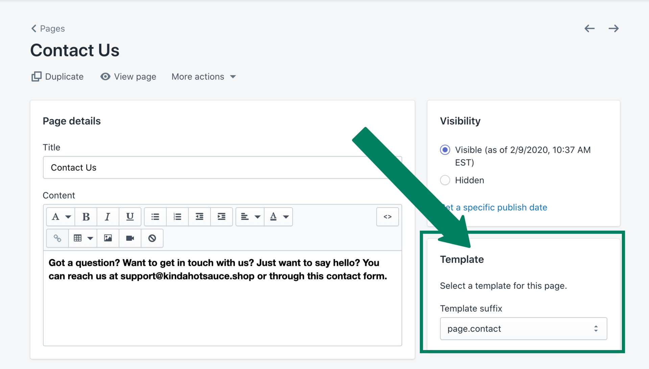
Task: Click the Duplicate button
Action: (57, 76)
